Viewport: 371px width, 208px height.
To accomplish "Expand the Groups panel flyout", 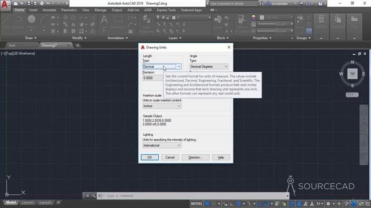I will pos(303,38).
